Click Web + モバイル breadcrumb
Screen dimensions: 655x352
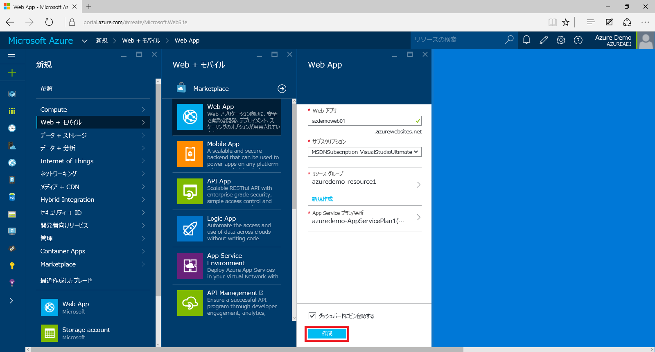click(141, 41)
